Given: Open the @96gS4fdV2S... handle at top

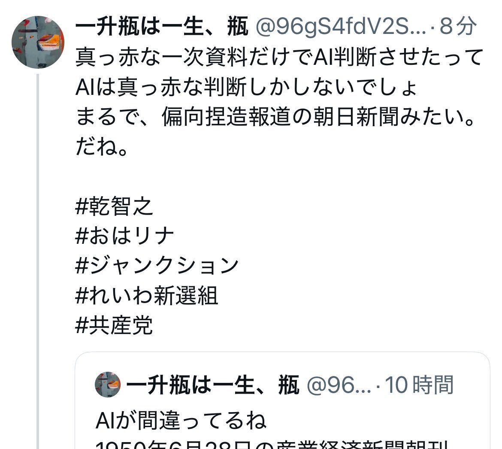Looking at the screenshot, I should click(341, 26).
